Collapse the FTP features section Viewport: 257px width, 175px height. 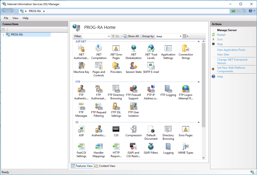point(199,82)
